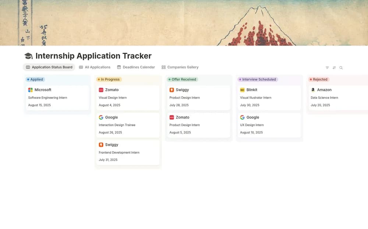Screen dimensions: 368x229
Task: Switch to Application Status Board tab
Action: click(x=49, y=67)
